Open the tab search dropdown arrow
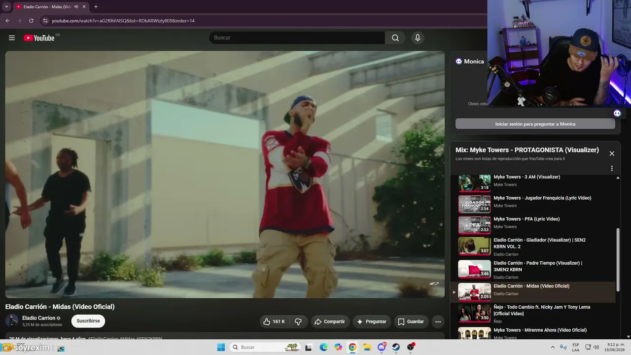This screenshot has height=355, width=631. pyautogui.click(x=6, y=7)
